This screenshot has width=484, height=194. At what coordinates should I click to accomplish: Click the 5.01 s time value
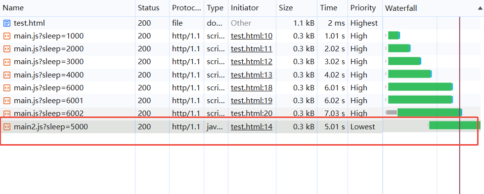pyautogui.click(x=335, y=127)
